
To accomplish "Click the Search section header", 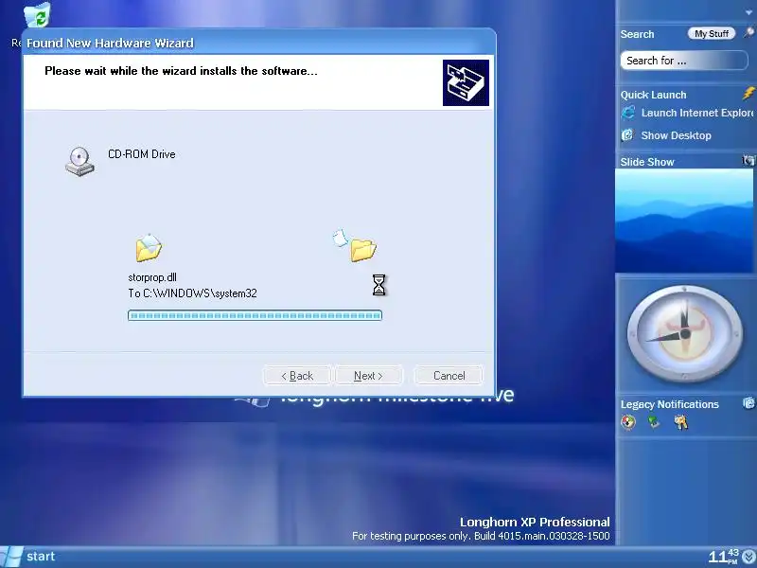I will (x=637, y=34).
